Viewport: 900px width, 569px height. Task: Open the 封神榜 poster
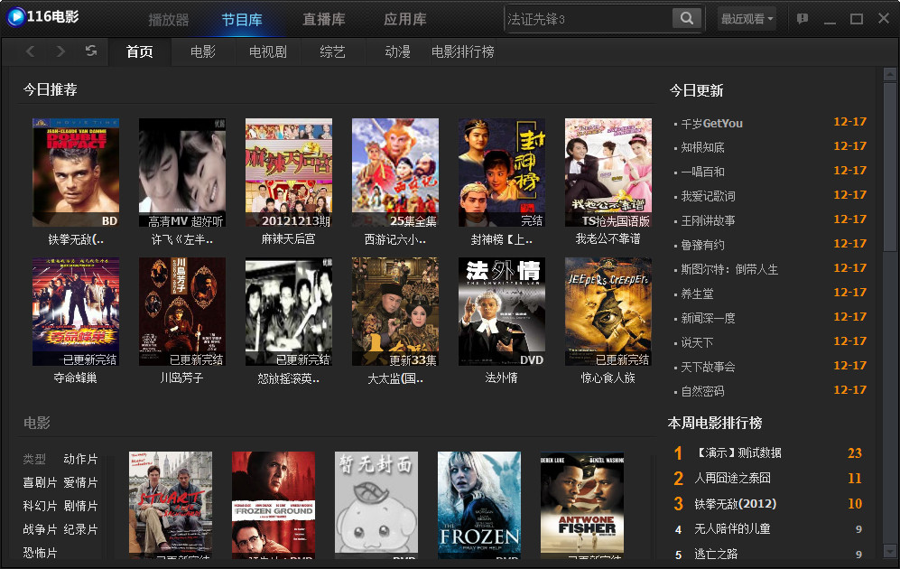click(x=502, y=173)
